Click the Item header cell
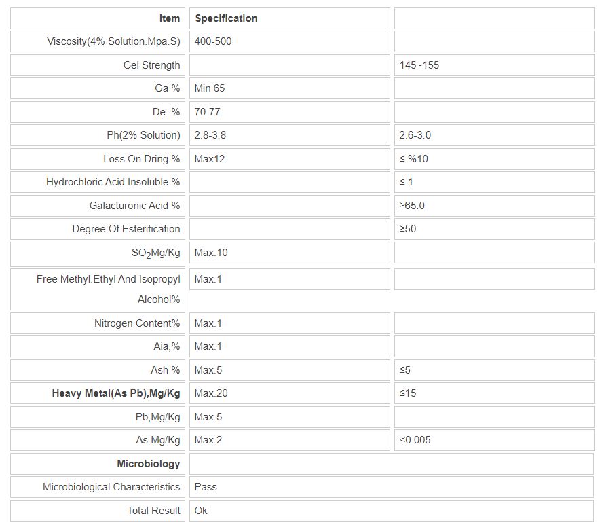This screenshot has width=604, height=527. 170,18
